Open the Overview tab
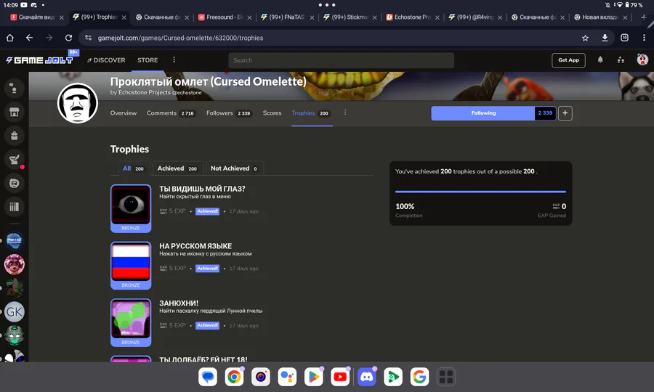The width and height of the screenshot is (654, 392). coord(123,113)
